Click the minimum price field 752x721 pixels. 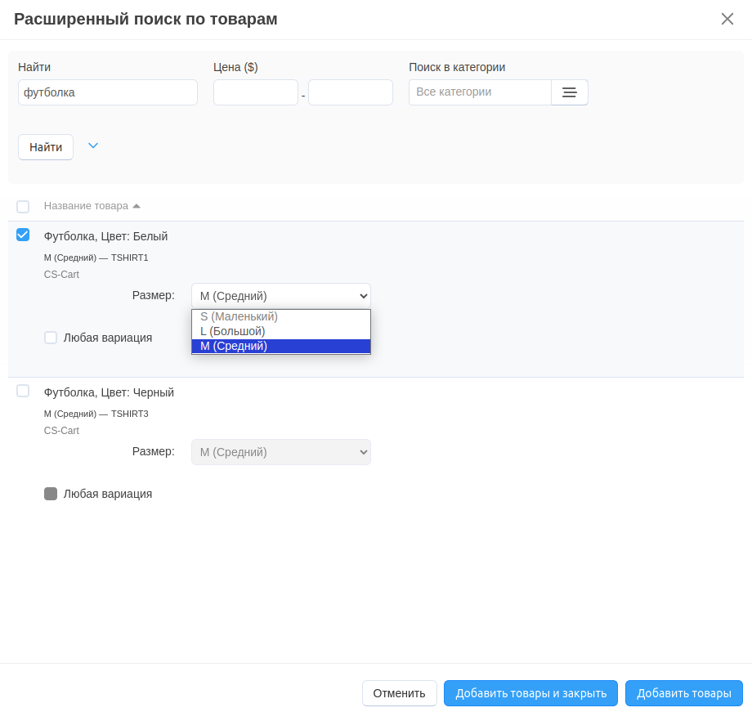pos(255,92)
